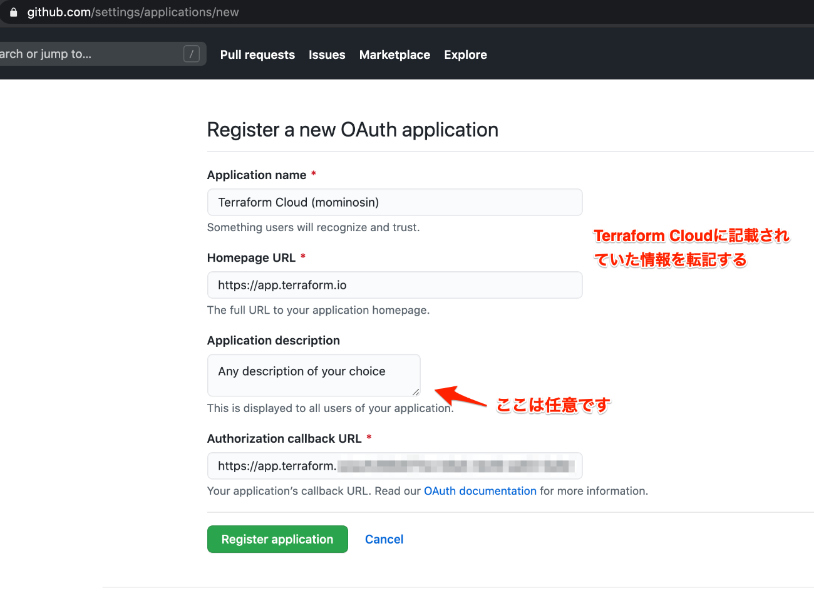
Task: Click the 'Application description' label
Action: click(x=274, y=340)
